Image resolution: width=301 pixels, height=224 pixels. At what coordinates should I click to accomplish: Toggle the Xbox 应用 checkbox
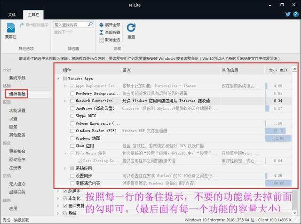pyautogui.click(x=72, y=146)
